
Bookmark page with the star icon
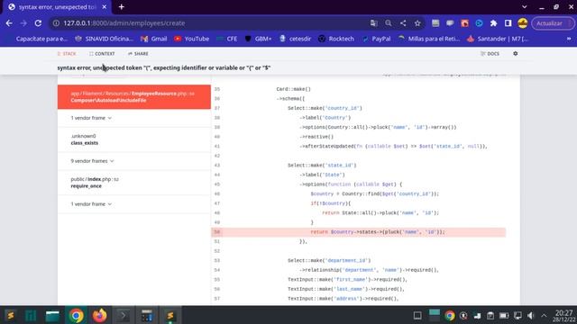pyautogui.click(x=417, y=23)
